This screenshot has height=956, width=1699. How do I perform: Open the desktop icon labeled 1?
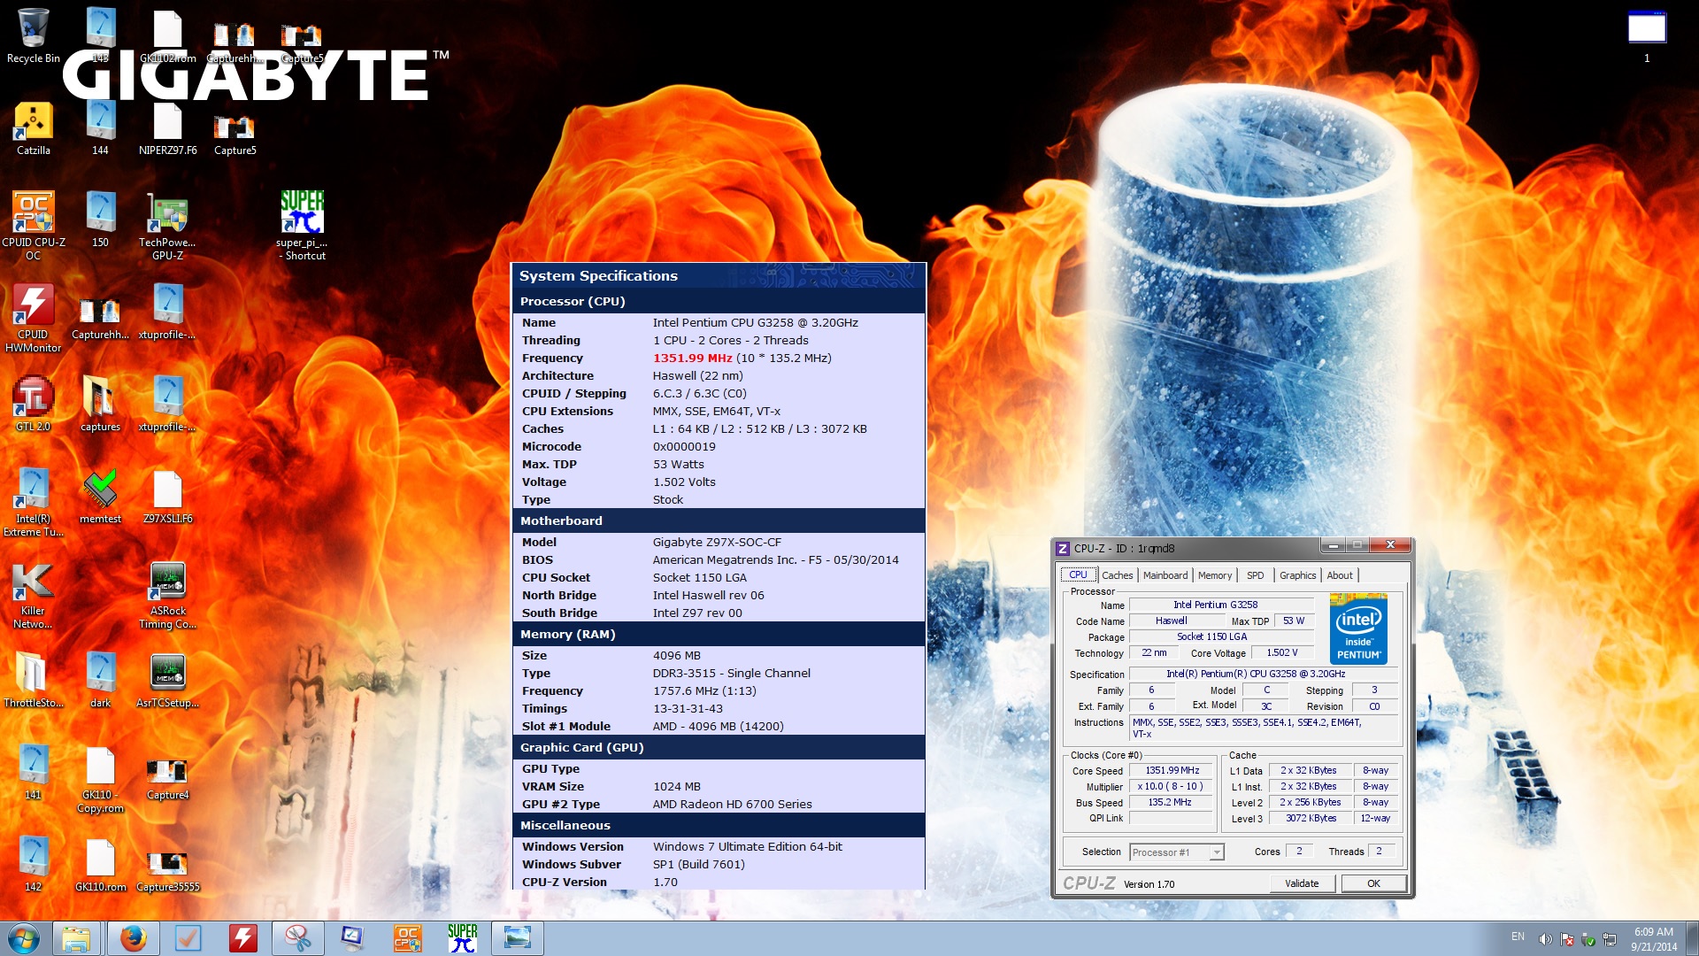(1647, 36)
